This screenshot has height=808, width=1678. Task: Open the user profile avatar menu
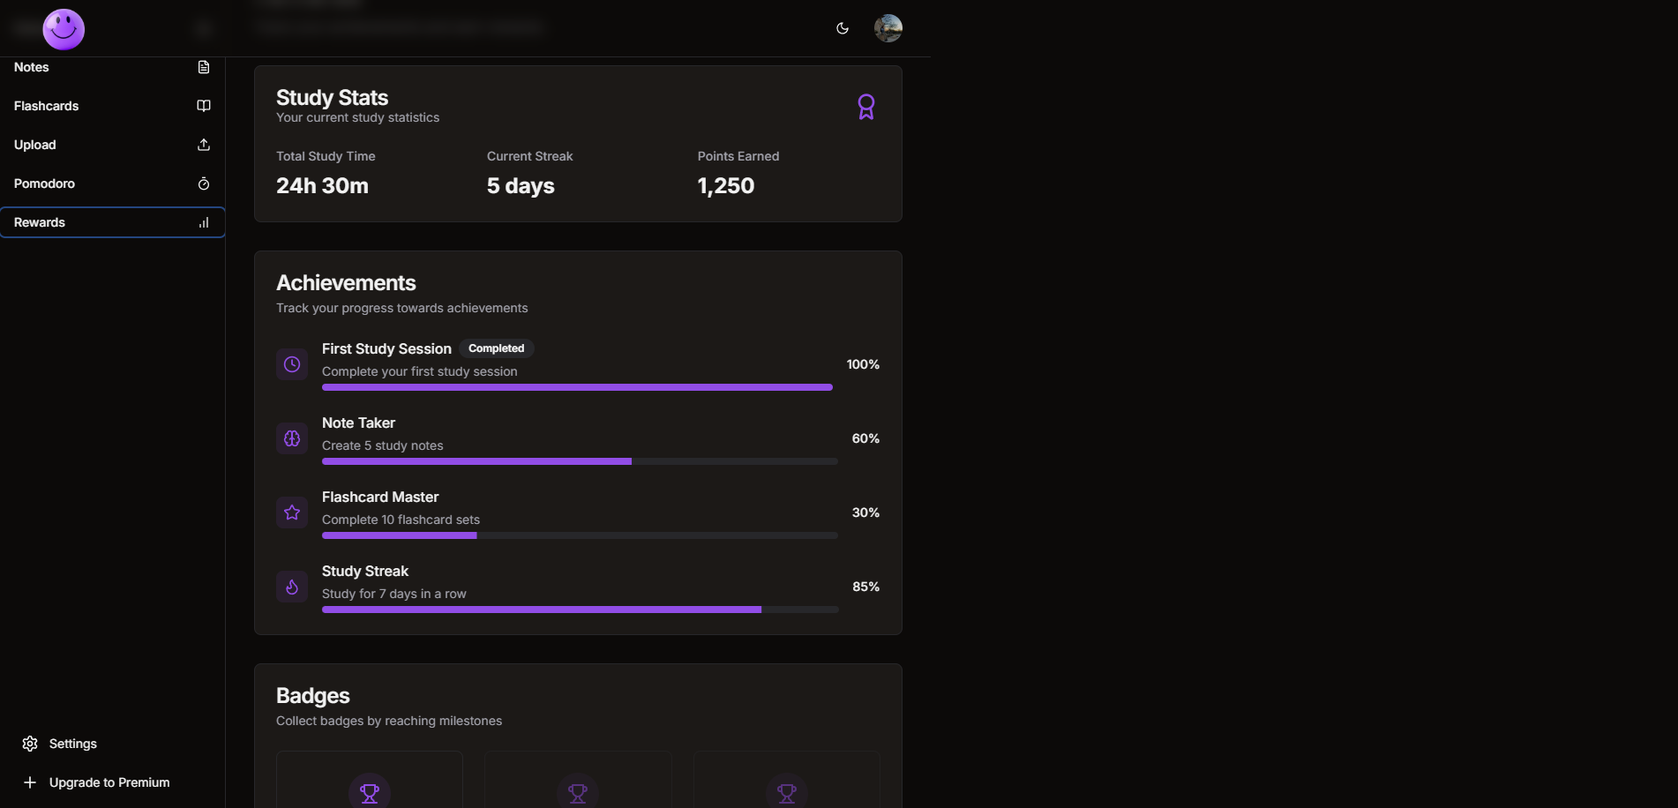[888, 28]
